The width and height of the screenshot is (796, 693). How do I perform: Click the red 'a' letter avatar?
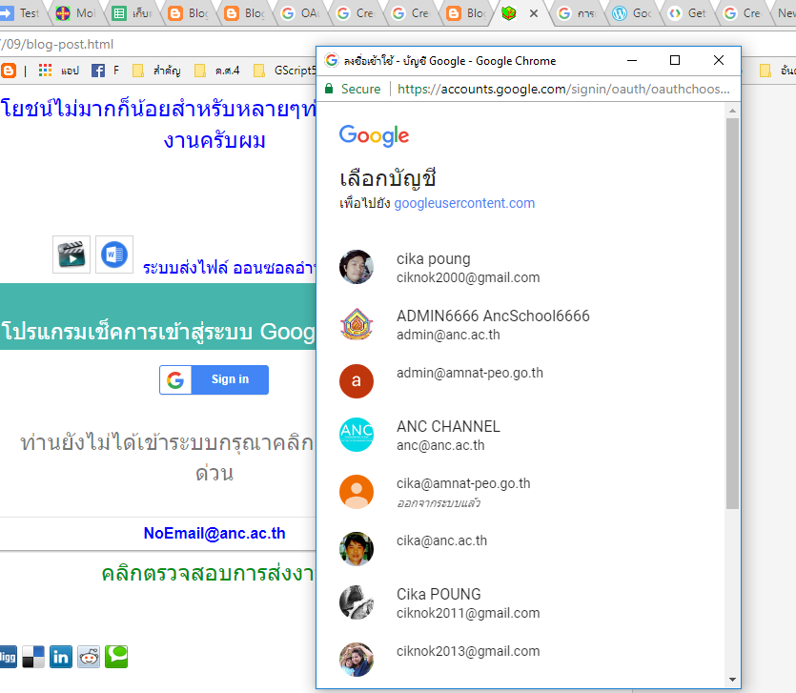pos(357,381)
